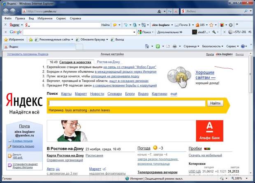The height and width of the screenshot is (183, 255).
Task: Click Скачать на мобильный link
Action: click(x=205, y=155)
